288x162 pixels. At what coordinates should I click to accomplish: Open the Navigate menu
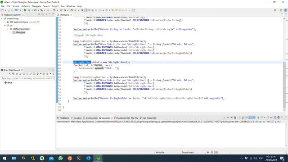[36, 6]
